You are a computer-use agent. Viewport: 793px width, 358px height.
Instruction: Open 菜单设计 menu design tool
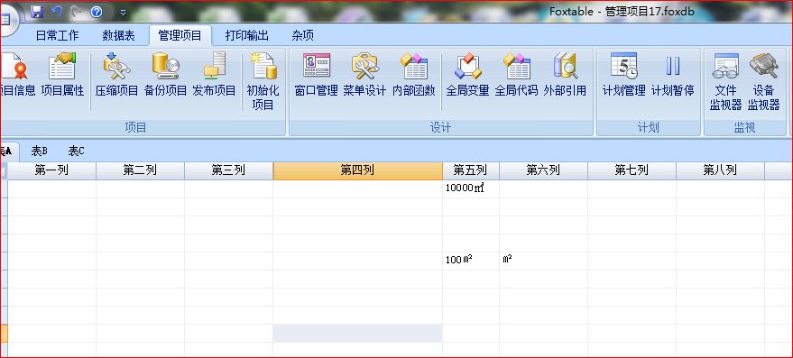pyautogui.click(x=364, y=74)
